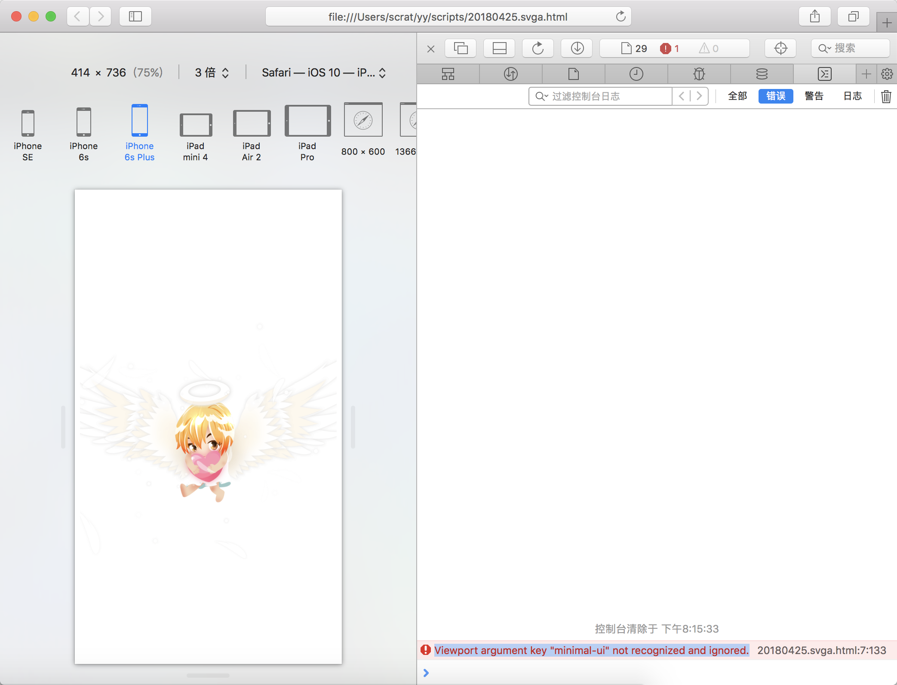The width and height of the screenshot is (897, 685).
Task: Open the Elements tab icon
Action: pos(448,74)
